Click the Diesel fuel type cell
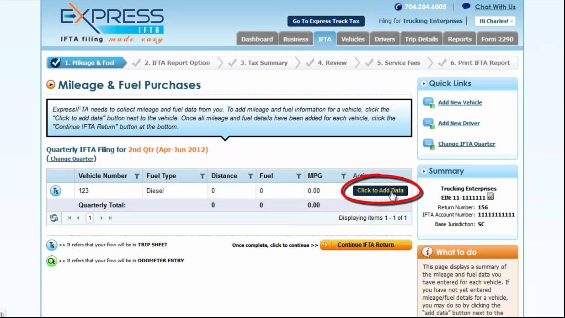565x318 pixels. pyautogui.click(x=155, y=191)
